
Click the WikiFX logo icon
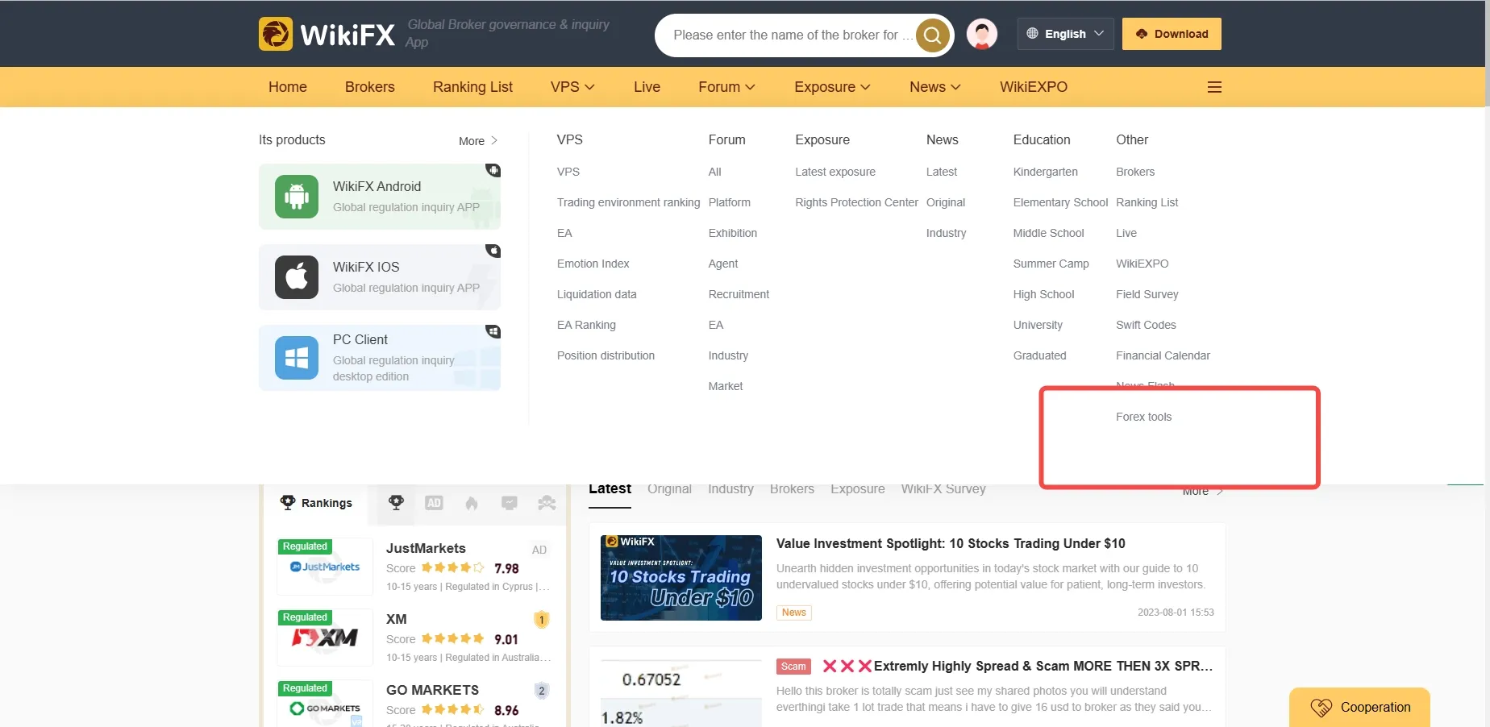[276, 34]
